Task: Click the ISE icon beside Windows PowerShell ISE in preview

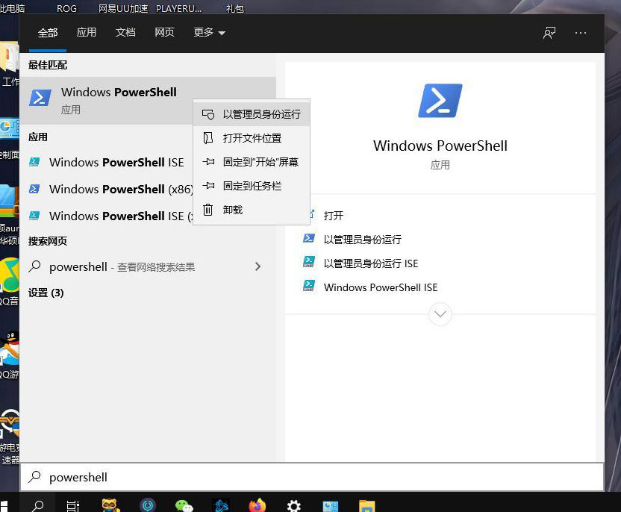Action: (309, 286)
